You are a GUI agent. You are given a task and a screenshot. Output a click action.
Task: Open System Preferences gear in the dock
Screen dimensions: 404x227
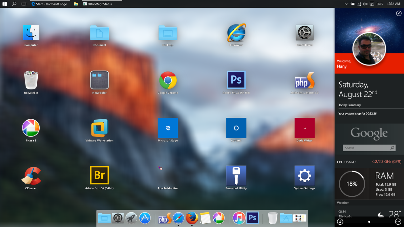(x=118, y=218)
